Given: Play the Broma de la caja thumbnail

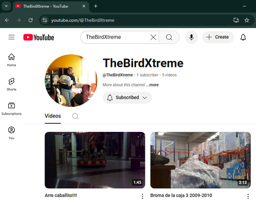Looking at the screenshot, I should 200,160.
